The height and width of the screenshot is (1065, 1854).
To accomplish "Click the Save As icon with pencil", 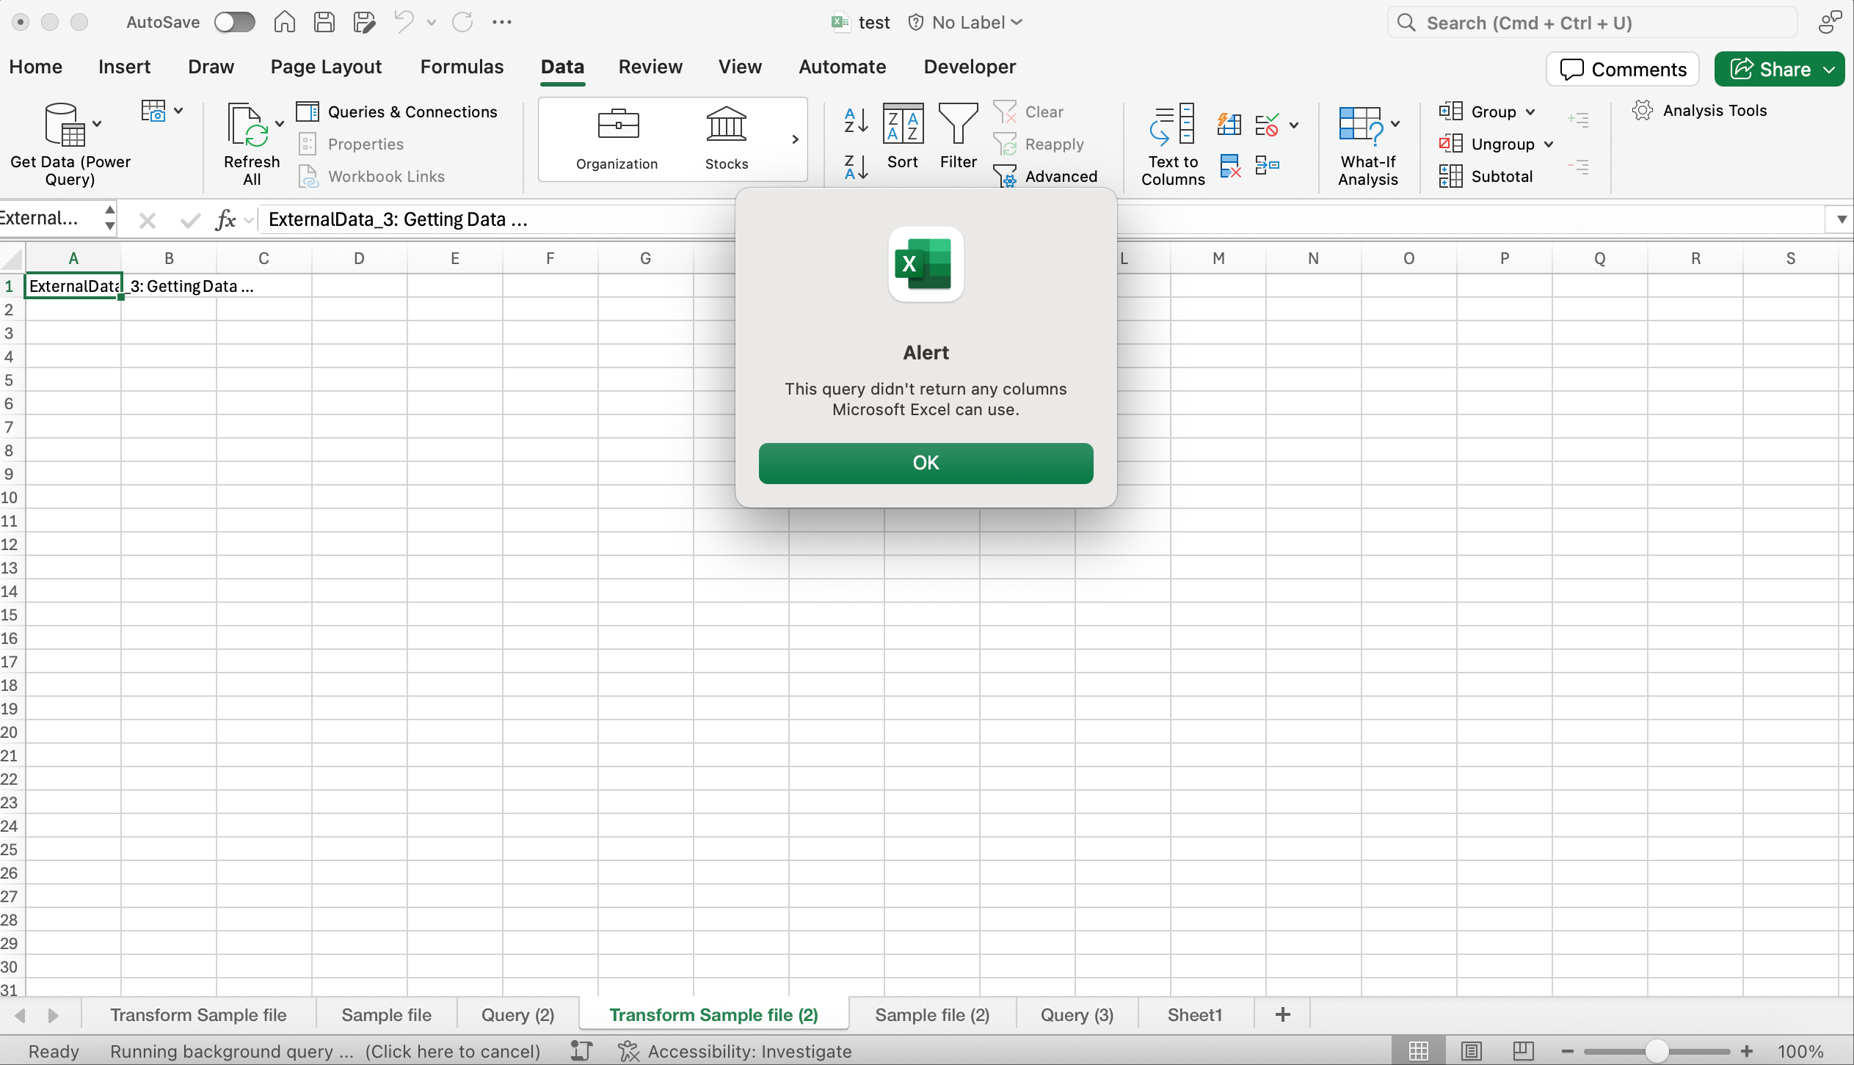I will point(364,22).
